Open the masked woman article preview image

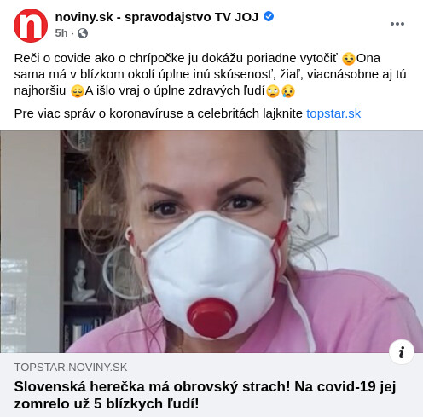click(211, 241)
